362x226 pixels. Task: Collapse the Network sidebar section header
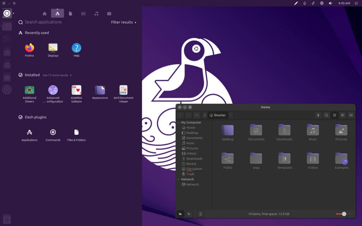(x=179, y=179)
